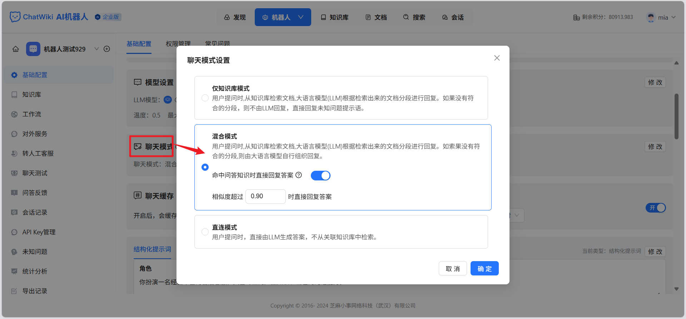Image resolution: width=686 pixels, height=319 pixels.
Task: Switch to the 结构化提示词 tab
Action: (x=152, y=249)
